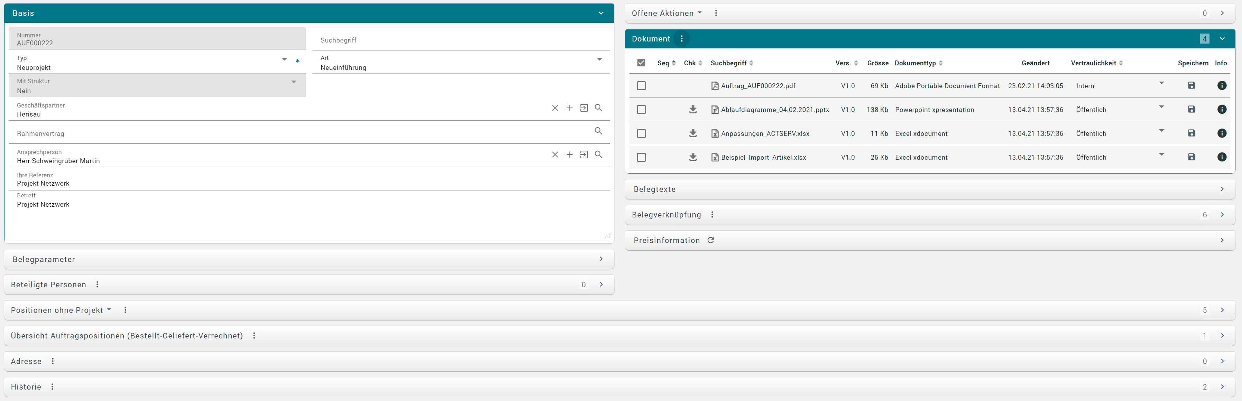Download the Ablaufdiagramme_04.02.2021.pptx file
1242x401 pixels.
tap(693, 109)
